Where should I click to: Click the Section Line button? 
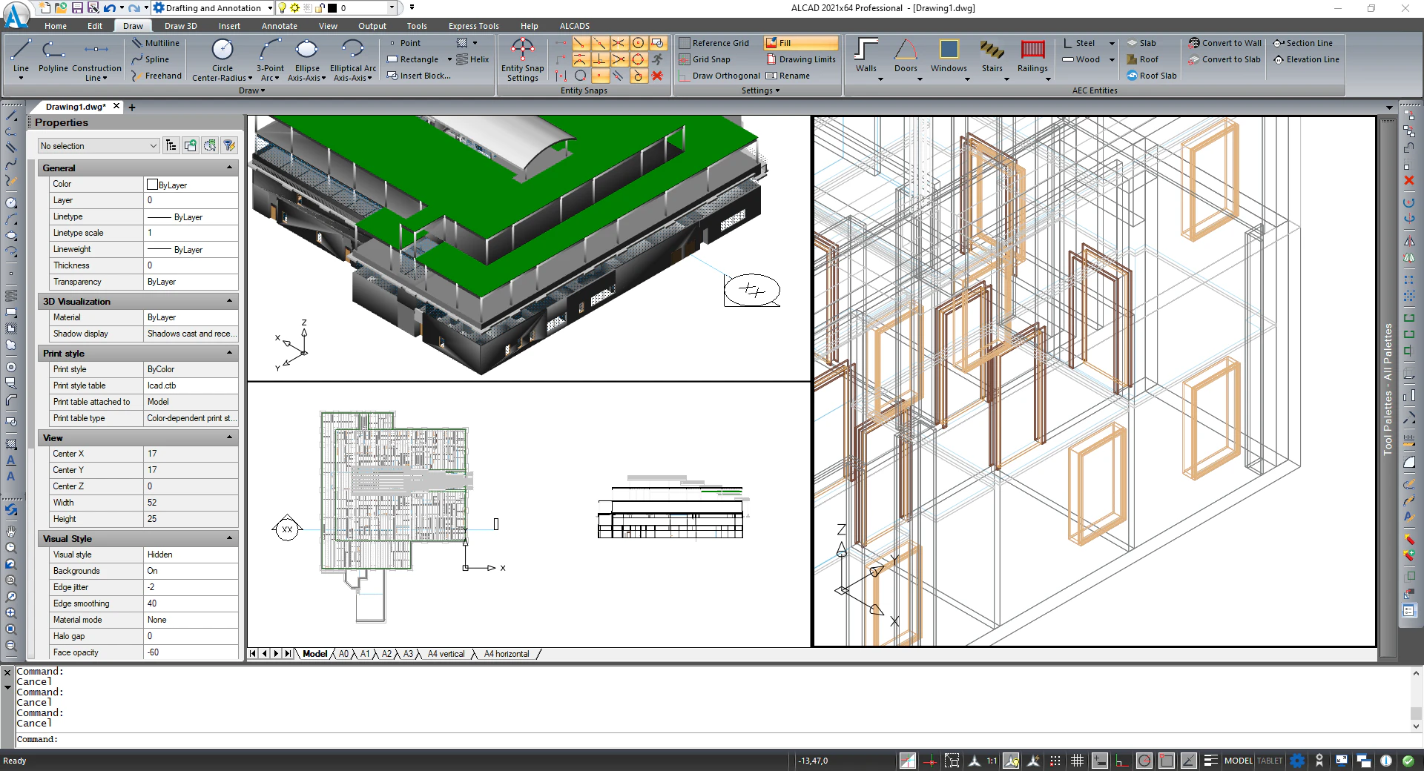[x=1305, y=42]
